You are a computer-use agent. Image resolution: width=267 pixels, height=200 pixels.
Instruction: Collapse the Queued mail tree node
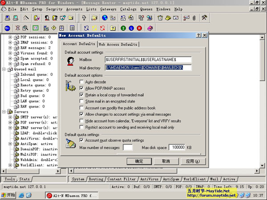click(x=4, y=69)
